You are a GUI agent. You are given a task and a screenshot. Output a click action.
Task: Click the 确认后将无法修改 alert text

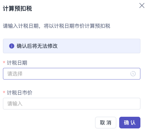[37, 46]
